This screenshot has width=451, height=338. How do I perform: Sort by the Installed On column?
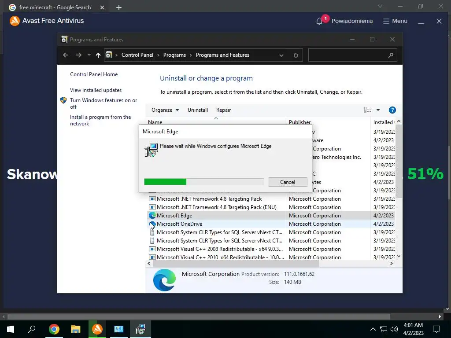click(x=384, y=122)
